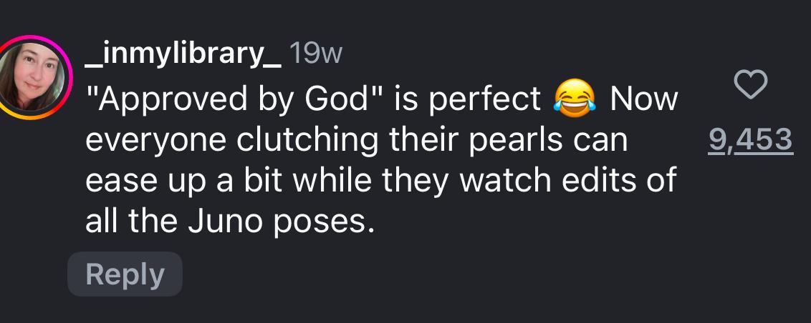
Task: Open the _inmylibrary_ profile picture
Action: (x=37, y=76)
